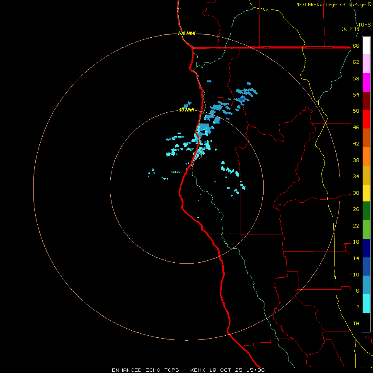Click the legend value "62"

356,62
